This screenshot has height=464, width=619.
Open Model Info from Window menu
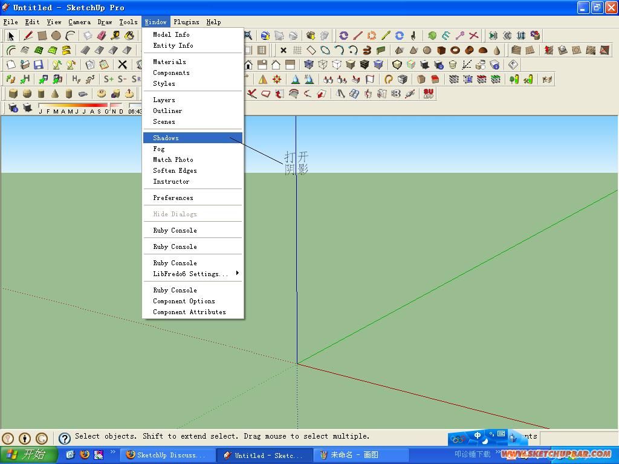tap(193, 34)
